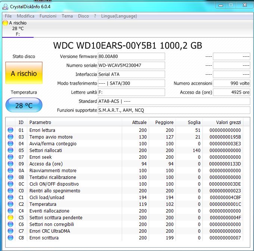Maximize the CrystalDiskInfo window

point(231,5)
